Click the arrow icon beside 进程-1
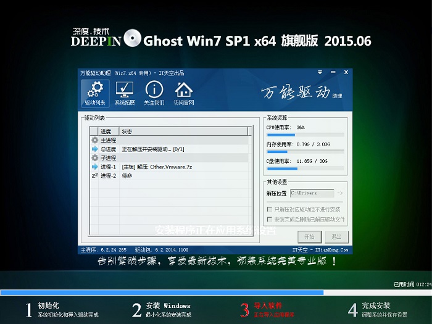This screenshot has height=324, width=432. [95, 167]
